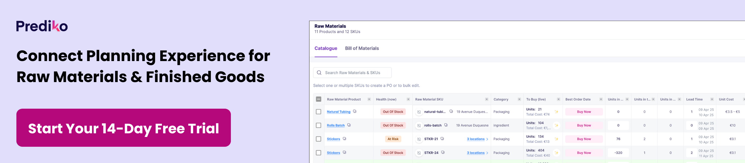
Task: Copy the natural-tubi SKU code
Action: point(451,111)
